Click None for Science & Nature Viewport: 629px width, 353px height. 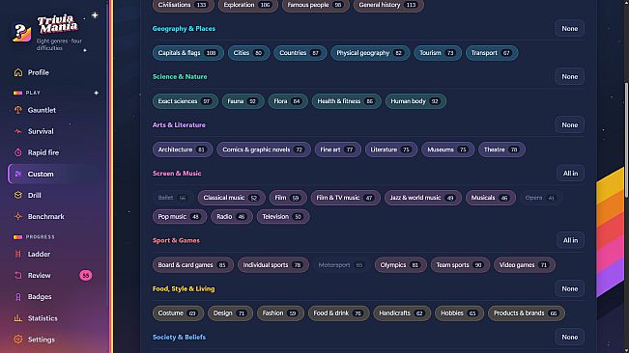click(570, 76)
